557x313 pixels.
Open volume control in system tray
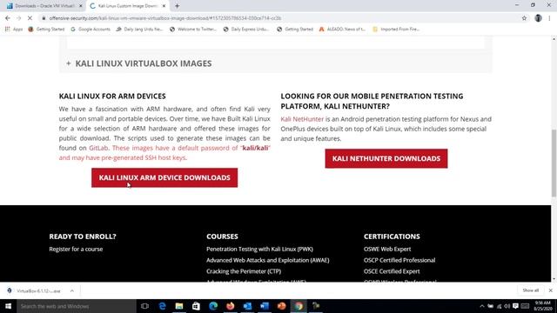coord(507,306)
